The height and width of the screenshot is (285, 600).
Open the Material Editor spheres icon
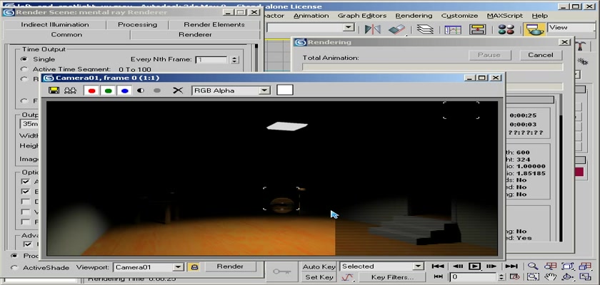coord(506,29)
